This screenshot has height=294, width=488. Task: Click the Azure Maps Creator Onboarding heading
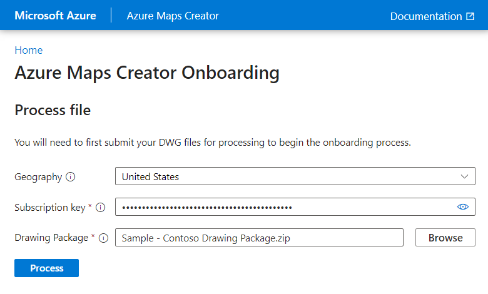(x=146, y=73)
